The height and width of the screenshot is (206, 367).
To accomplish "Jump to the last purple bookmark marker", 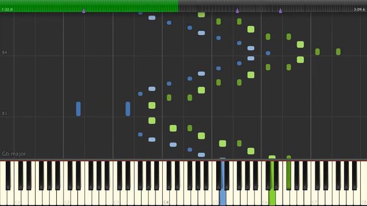I will [x=280, y=11].
